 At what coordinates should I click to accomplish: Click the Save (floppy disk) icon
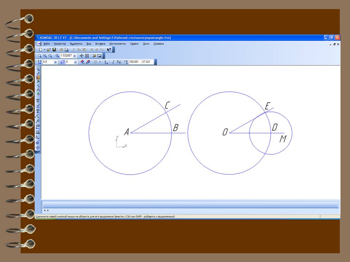click(x=54, y=49)
